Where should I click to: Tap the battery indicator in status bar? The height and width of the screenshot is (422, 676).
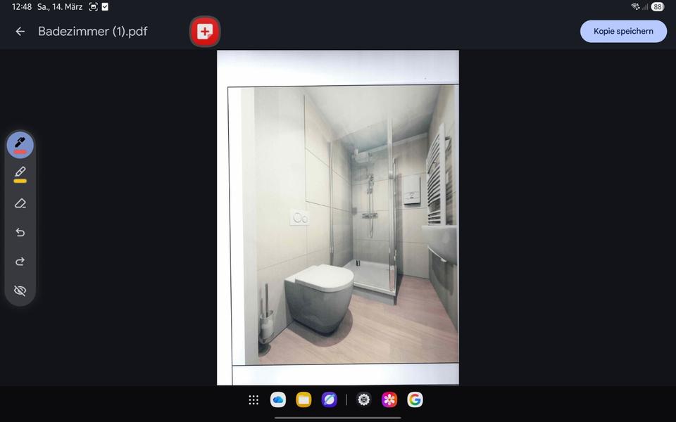657,7
